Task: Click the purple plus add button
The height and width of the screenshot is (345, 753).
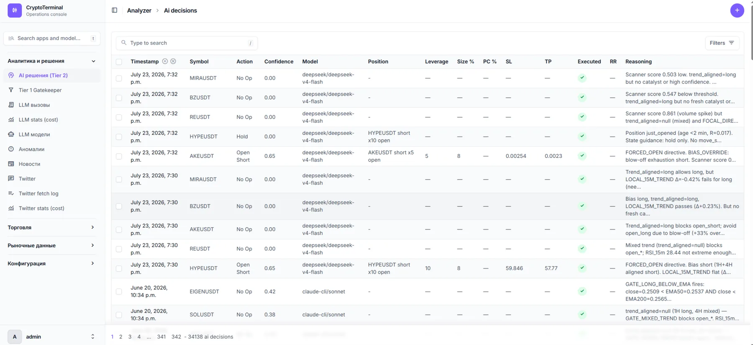Action: (737, 10)
